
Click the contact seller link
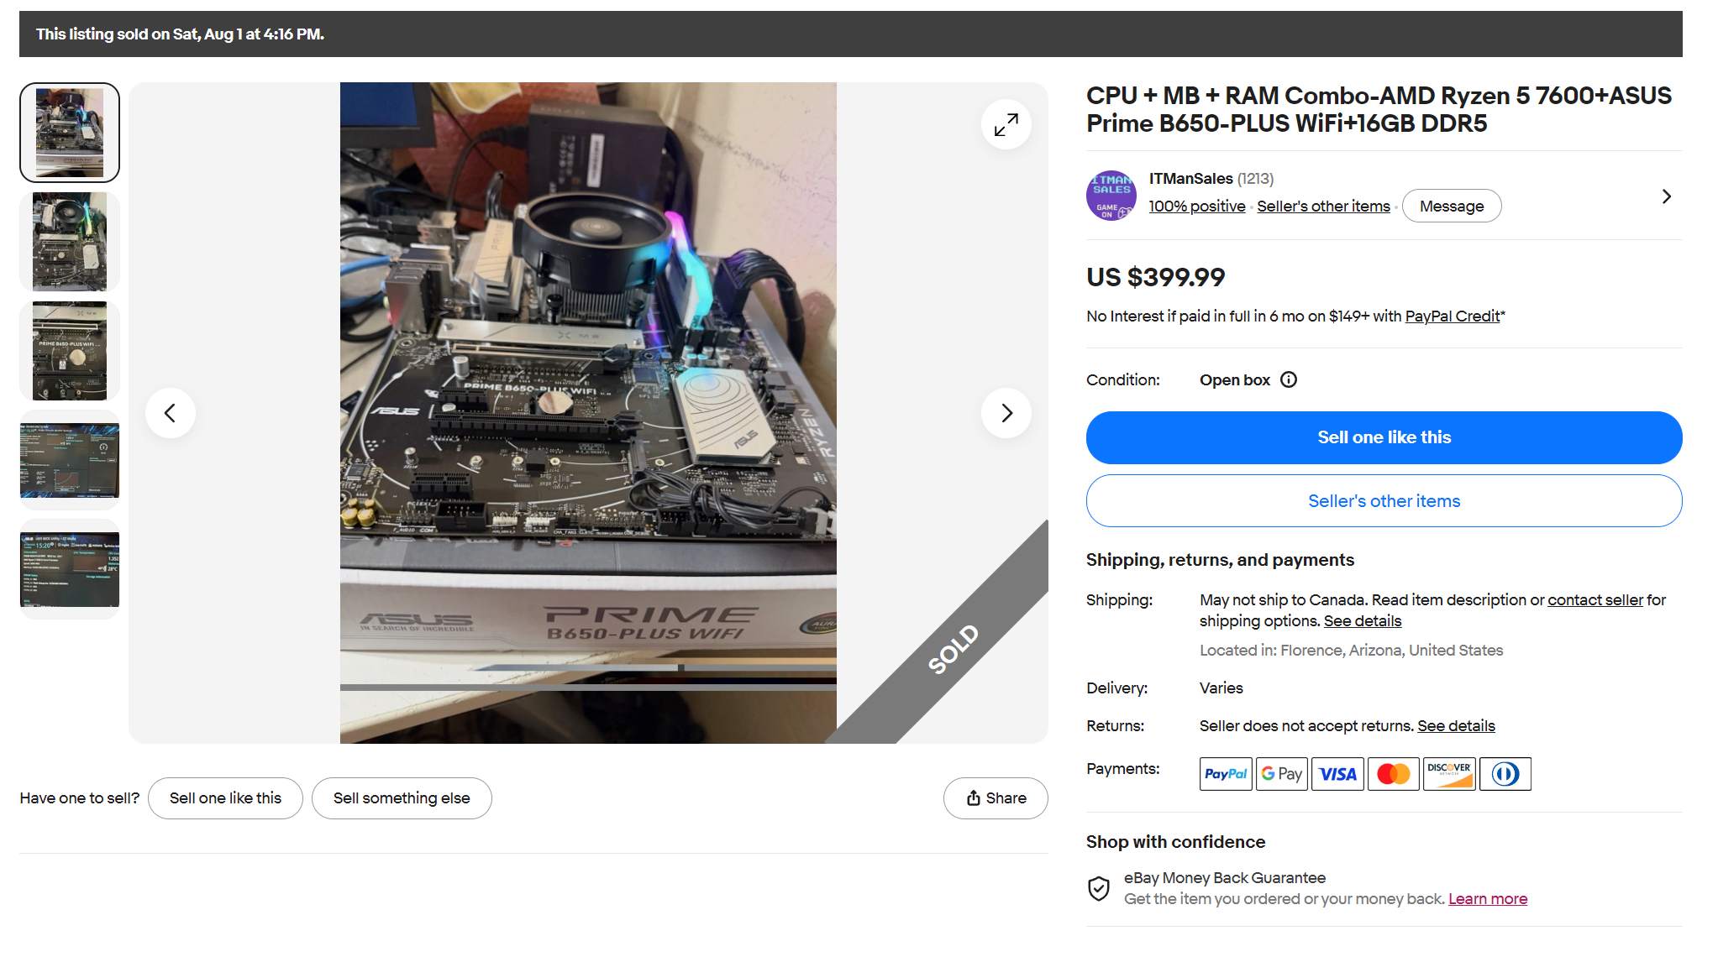[x=1595, y=600]
